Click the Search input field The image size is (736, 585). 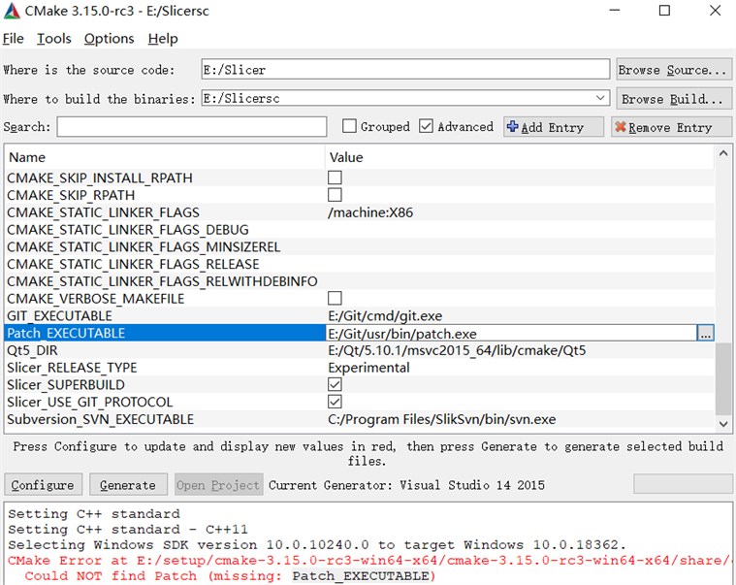(191, 127)
